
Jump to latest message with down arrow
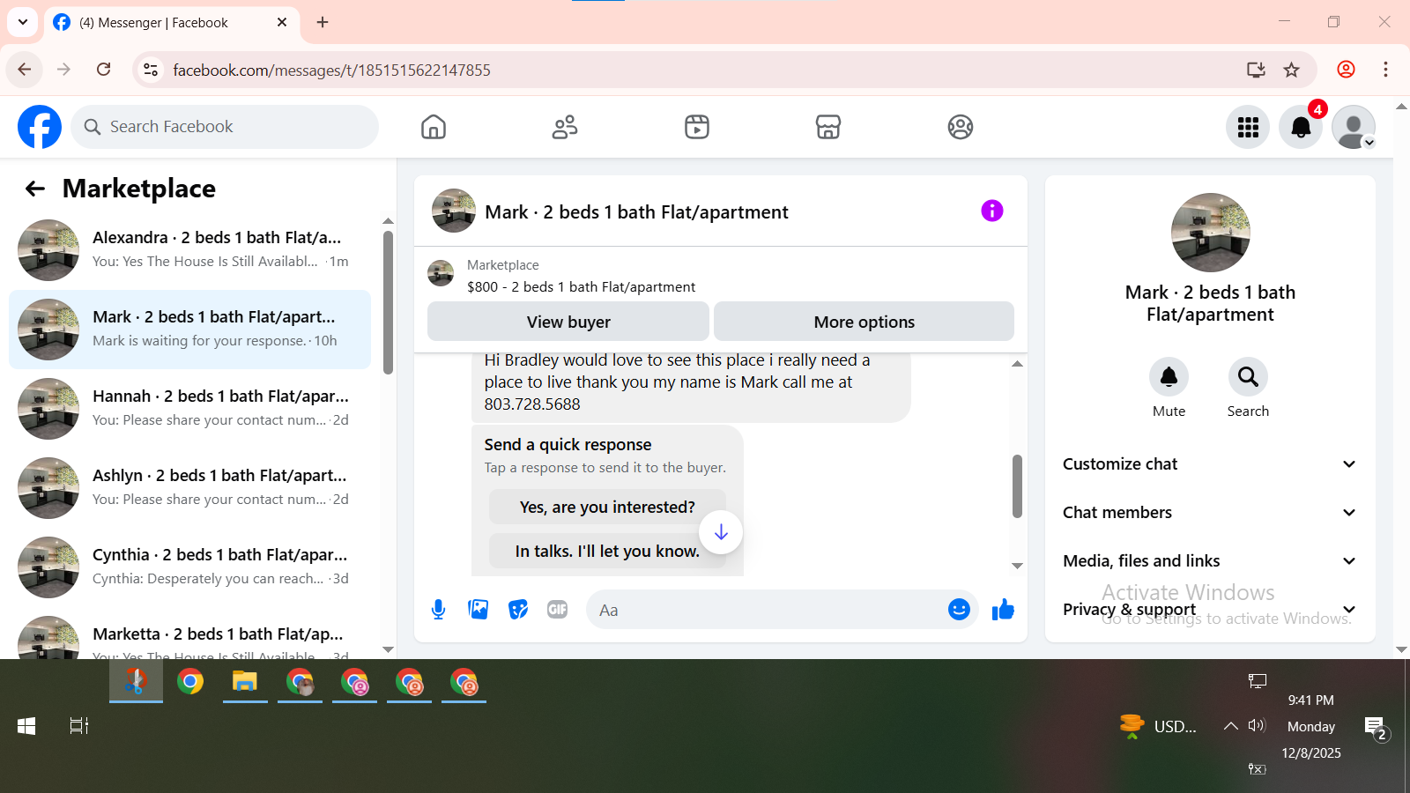pos(721,532)
